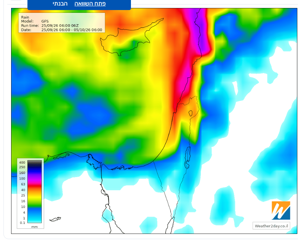Click the '25' value on the legend
The image size is (298, 245).
tap(23, 195)
